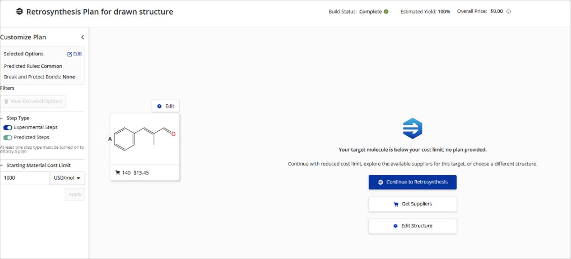571x259 pixels.
Task: Select the molecule structure thumbnail
Action: click(x=145, y=139)
